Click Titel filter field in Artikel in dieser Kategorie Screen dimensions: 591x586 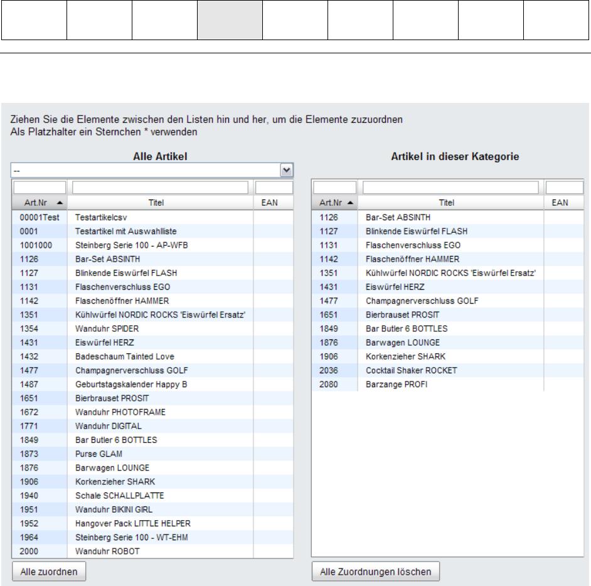(450, 188)
